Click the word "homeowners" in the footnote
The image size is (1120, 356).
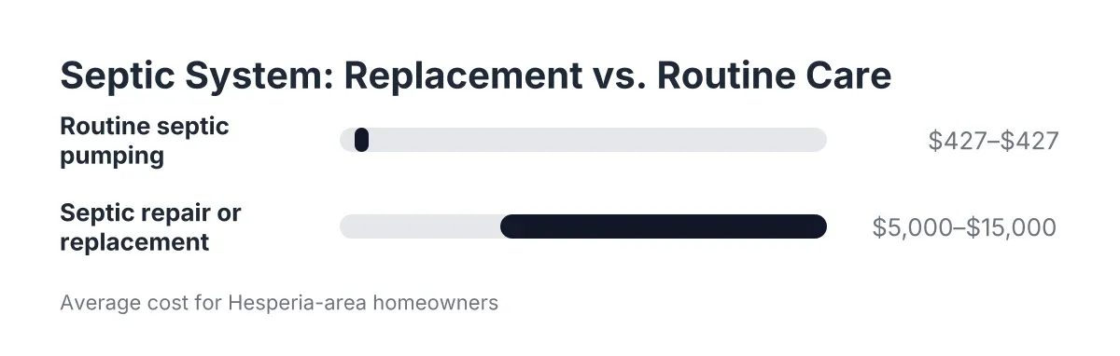[444, 303]
